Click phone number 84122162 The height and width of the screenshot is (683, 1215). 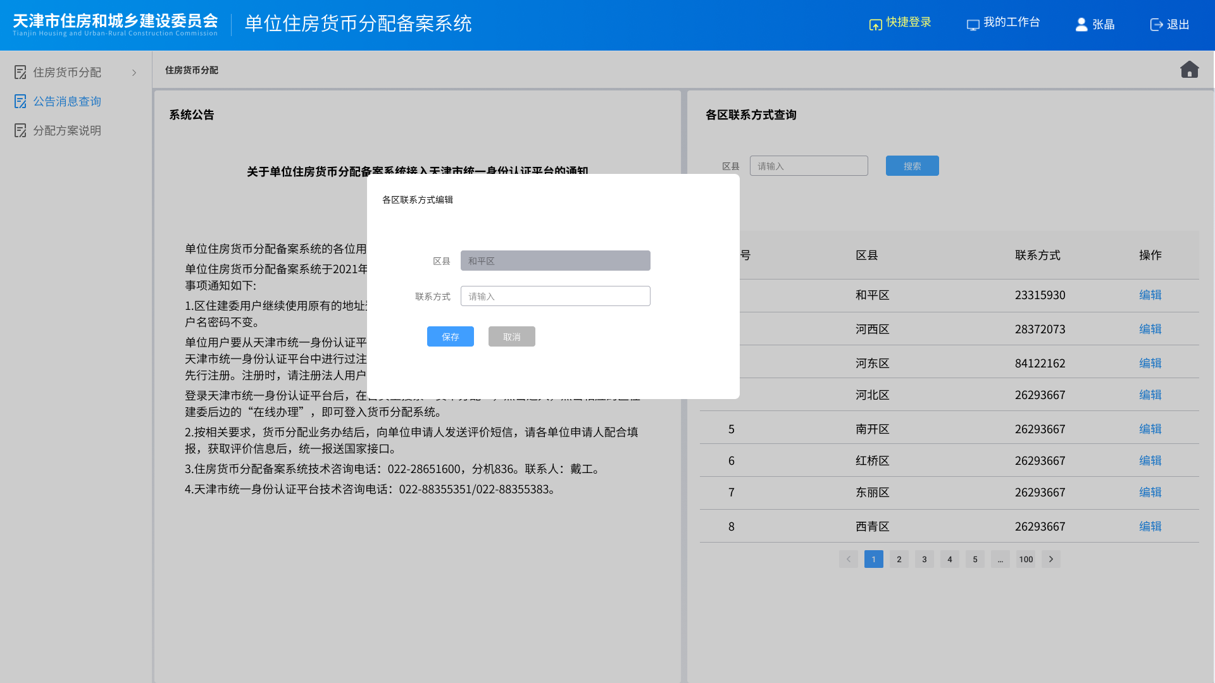click(x=1040, y=364)
